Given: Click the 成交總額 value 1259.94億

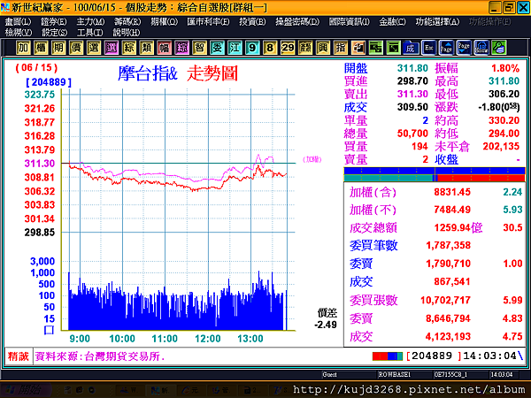Looking at the screenshot, I should pyautogui.click(x=458, y=228).
